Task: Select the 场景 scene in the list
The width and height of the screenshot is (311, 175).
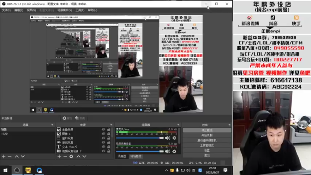Action: point(27,129)
